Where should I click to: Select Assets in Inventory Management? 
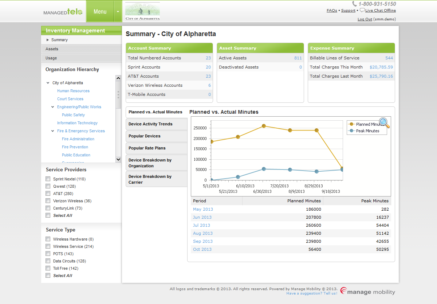[52, 49]
